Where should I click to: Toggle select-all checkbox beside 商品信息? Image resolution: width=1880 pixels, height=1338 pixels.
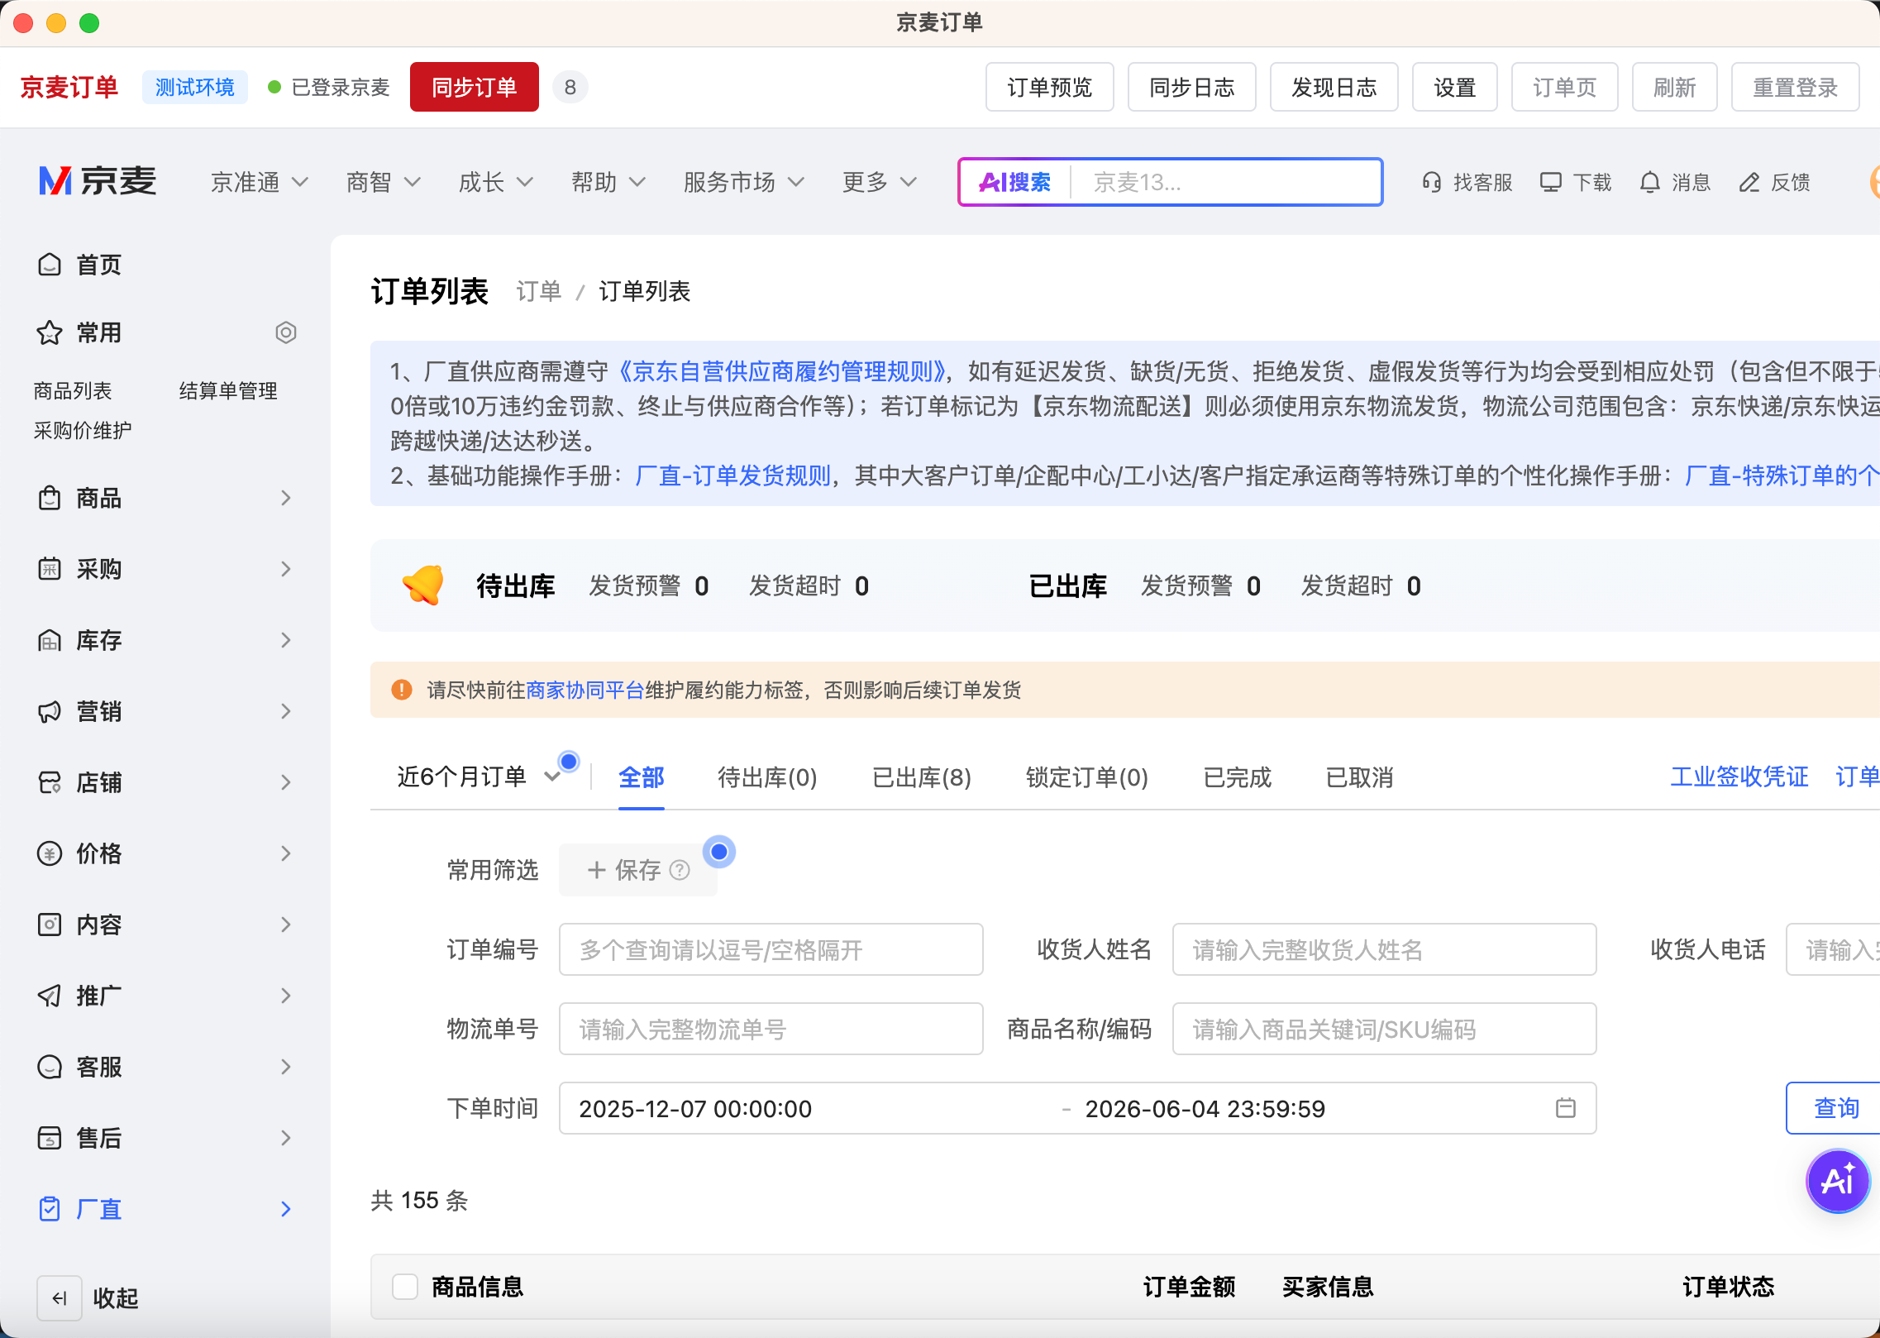(x=405, y=1287)
